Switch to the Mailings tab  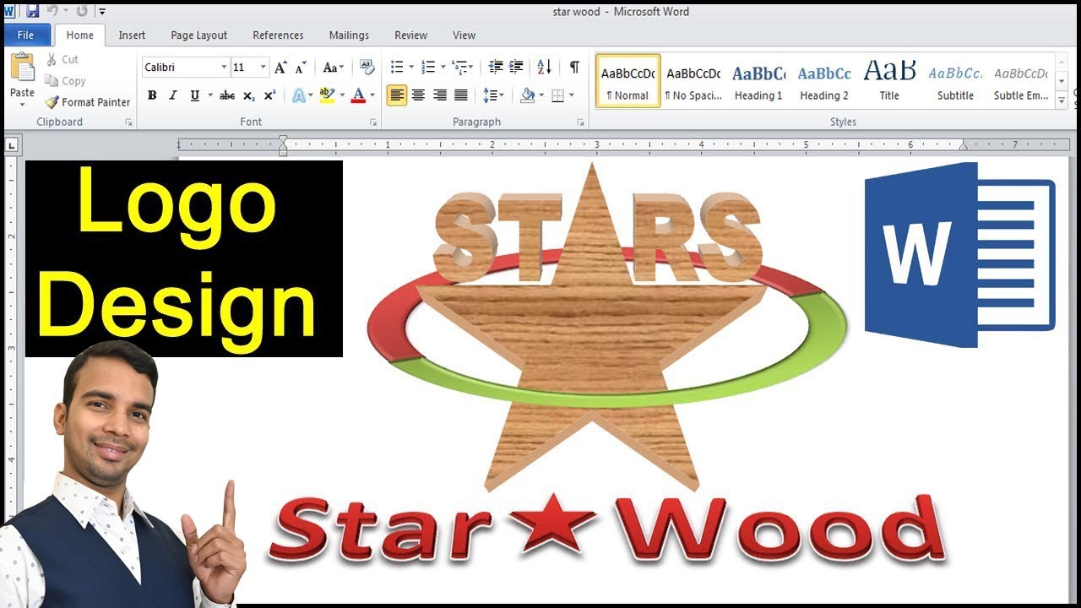(x=349, y=35)
